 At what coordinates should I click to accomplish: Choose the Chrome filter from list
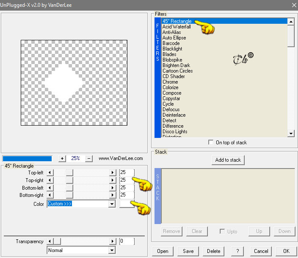click(170, 82)
